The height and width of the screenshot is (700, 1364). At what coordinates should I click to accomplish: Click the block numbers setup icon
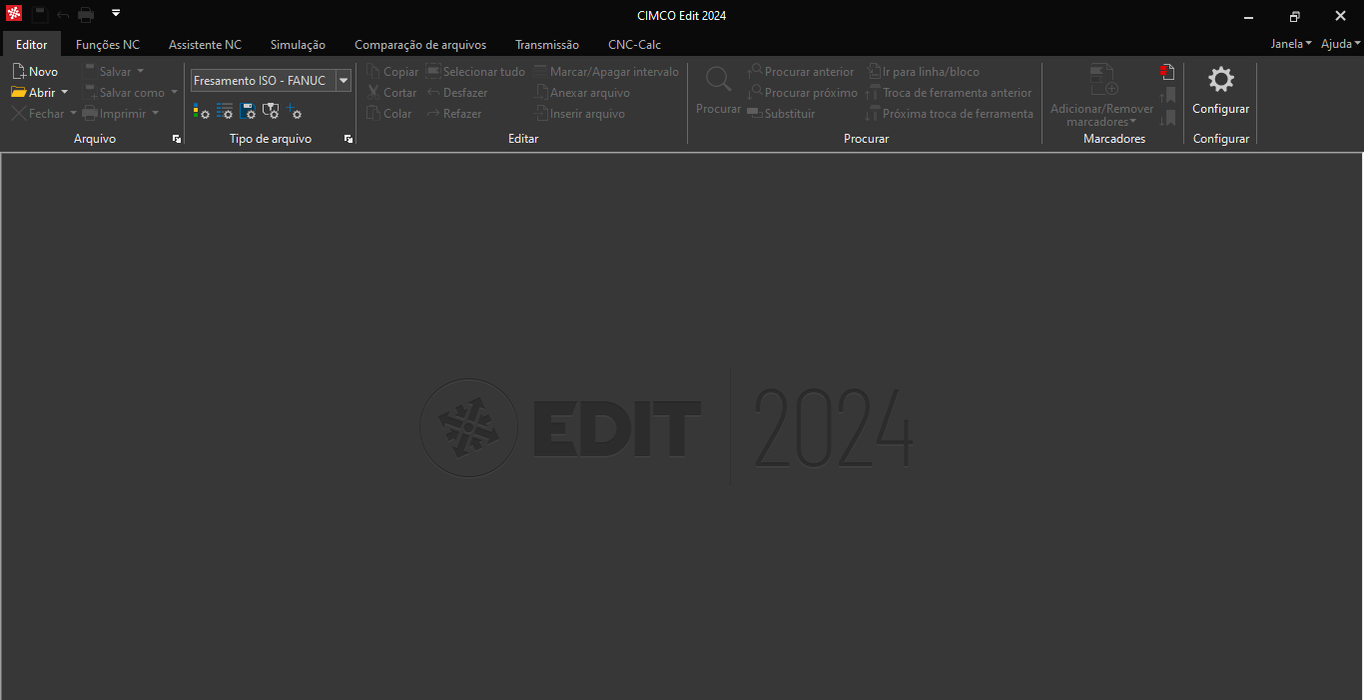point(225,112)
